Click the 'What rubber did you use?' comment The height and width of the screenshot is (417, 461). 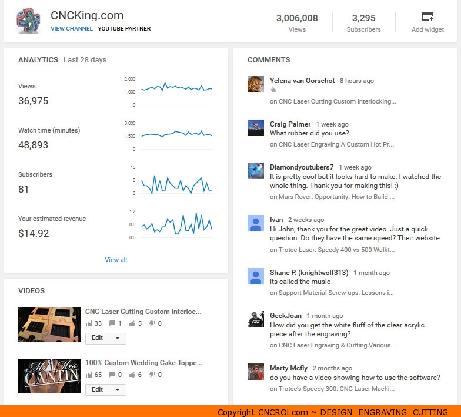[x=309, y=133]
